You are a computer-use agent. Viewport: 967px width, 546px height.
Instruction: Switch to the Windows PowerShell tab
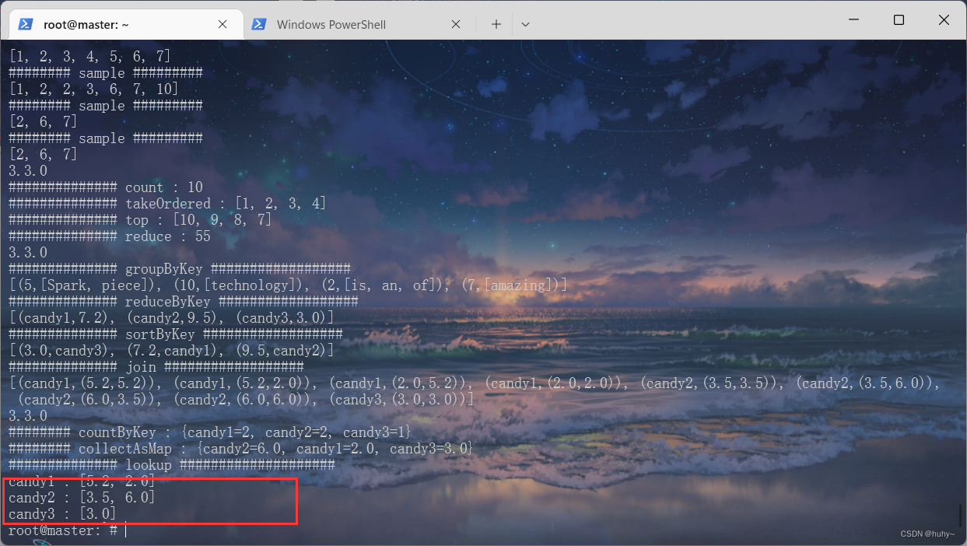358,24
